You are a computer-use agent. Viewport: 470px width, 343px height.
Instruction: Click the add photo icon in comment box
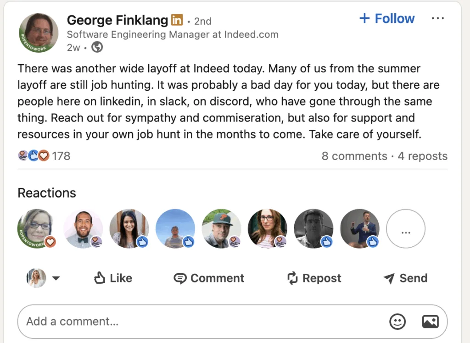click(x=430, y=321)
